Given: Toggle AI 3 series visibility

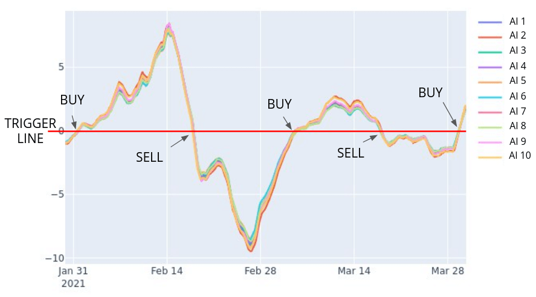Looking at the screenshot, I should tap(517, 51).
